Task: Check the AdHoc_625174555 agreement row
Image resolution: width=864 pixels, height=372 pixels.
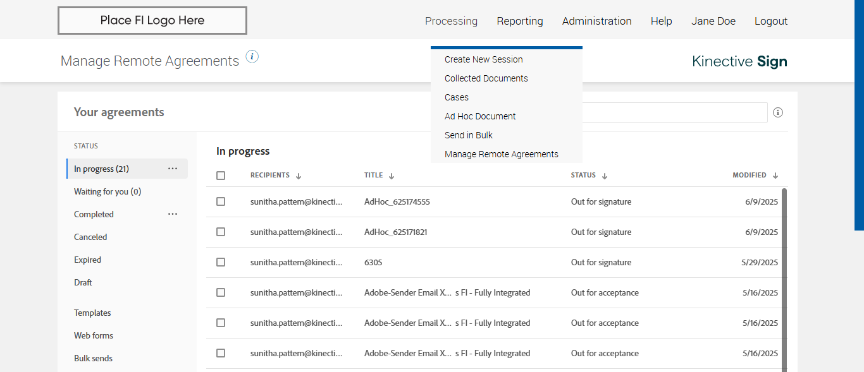Action: tap(221, 201)
